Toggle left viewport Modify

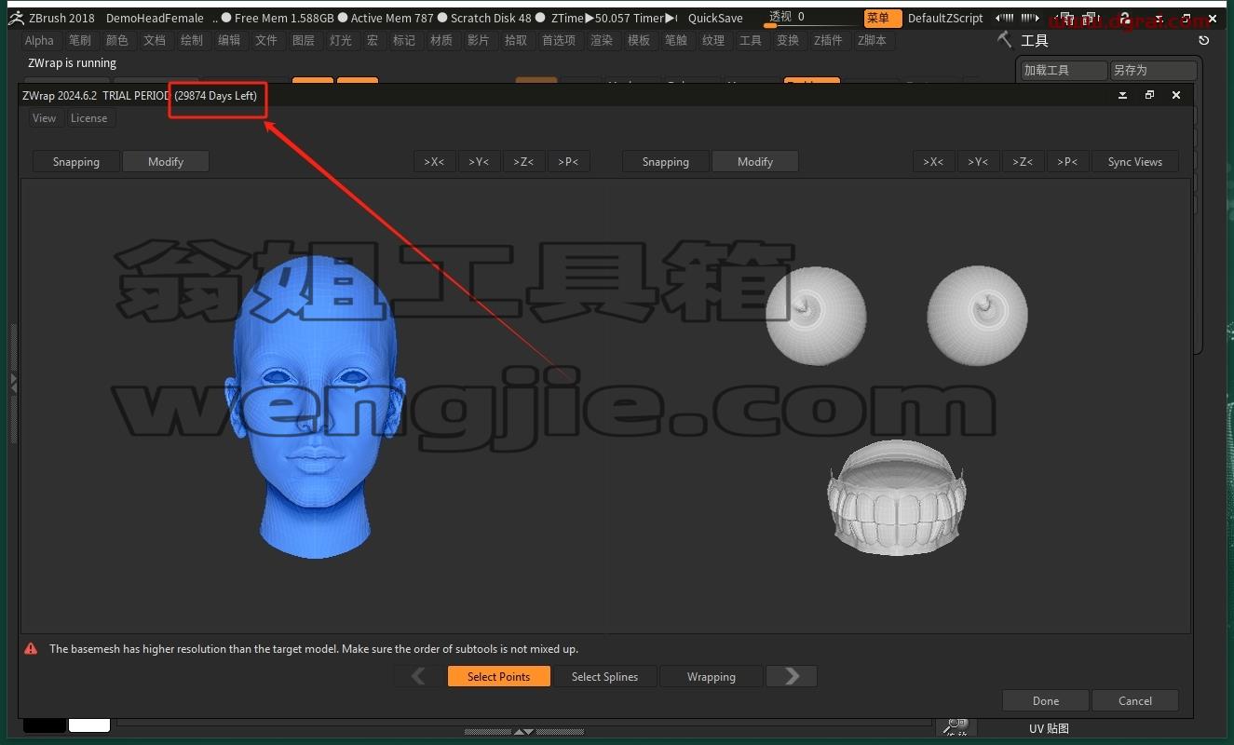click(x=166, y=161)
